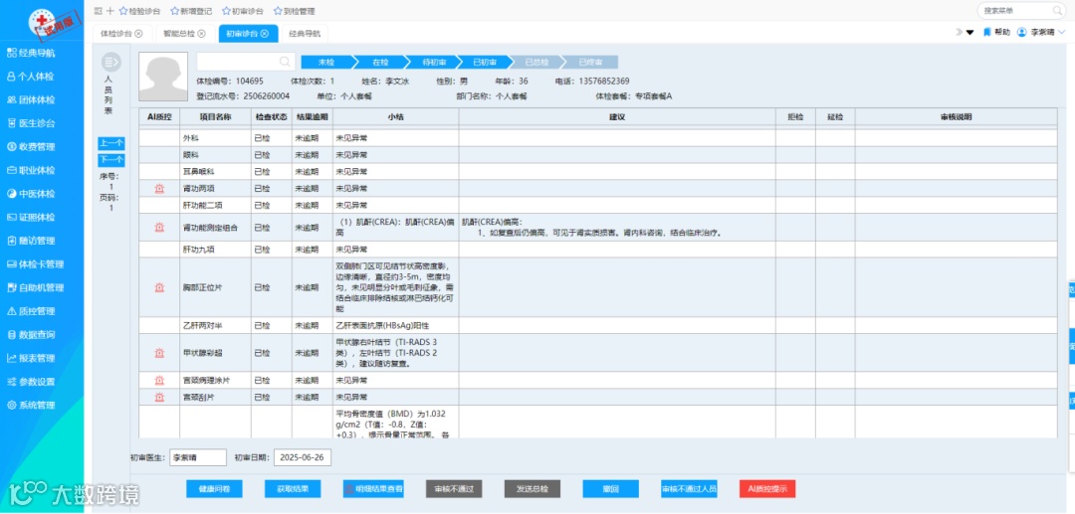Open the 个人体检 module
Image resolution: width=1075 pixels, height=514 pixels.
click(x=30, y=77)
